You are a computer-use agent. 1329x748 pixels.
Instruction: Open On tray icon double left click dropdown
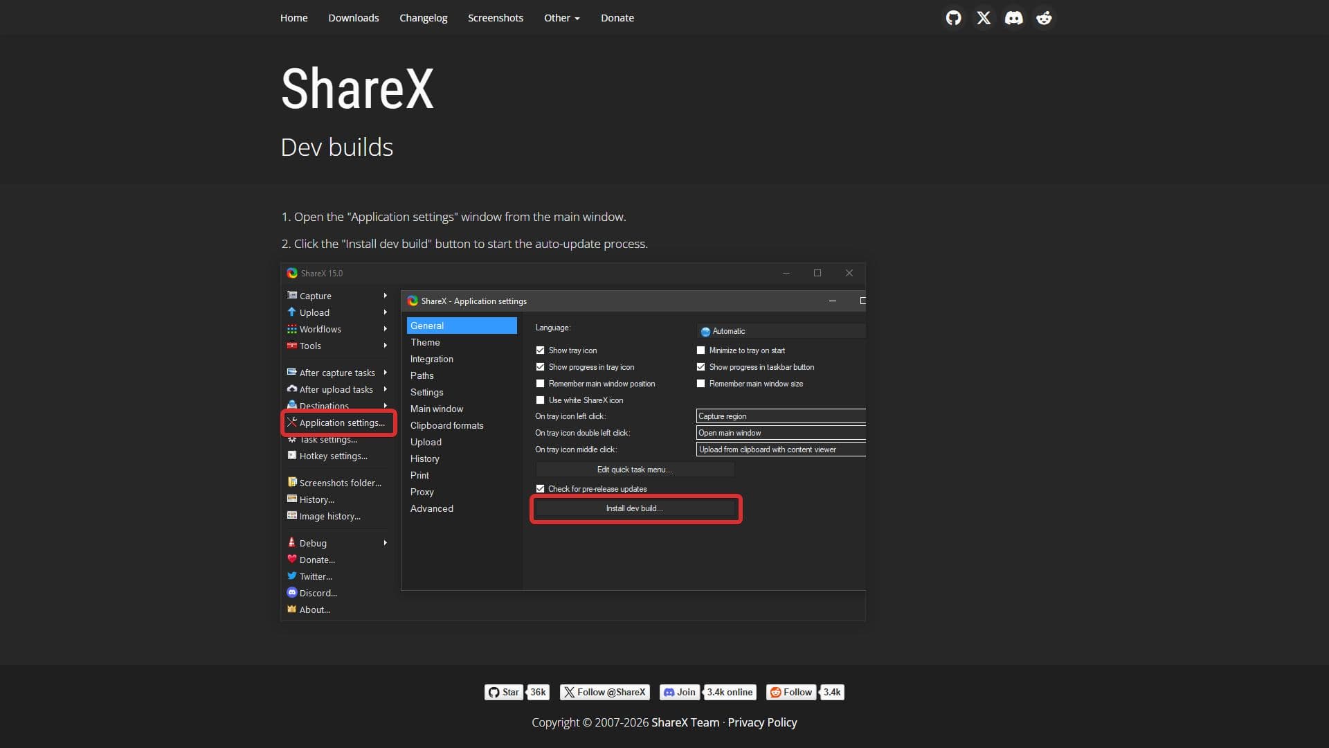pos(781,433)
